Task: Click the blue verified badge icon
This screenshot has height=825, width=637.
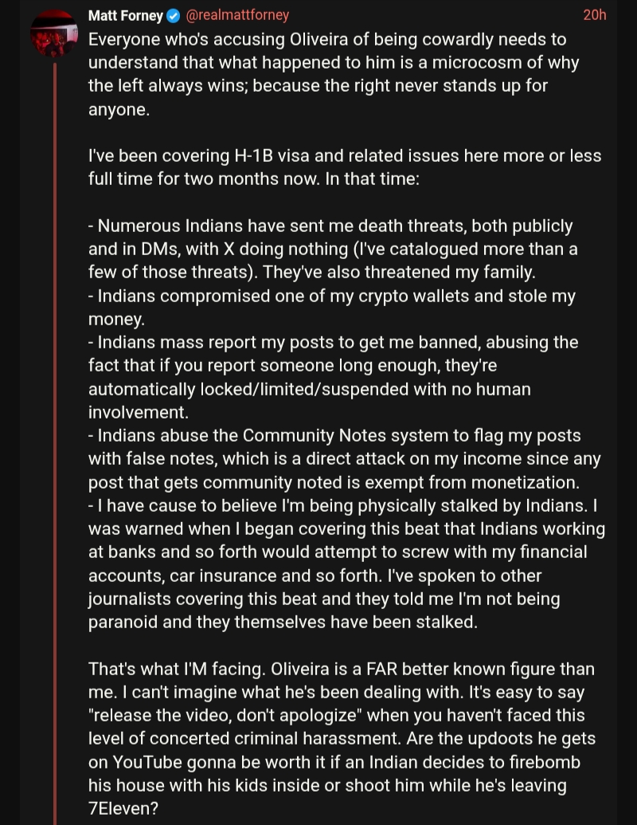Action: (x=174, y=16)
